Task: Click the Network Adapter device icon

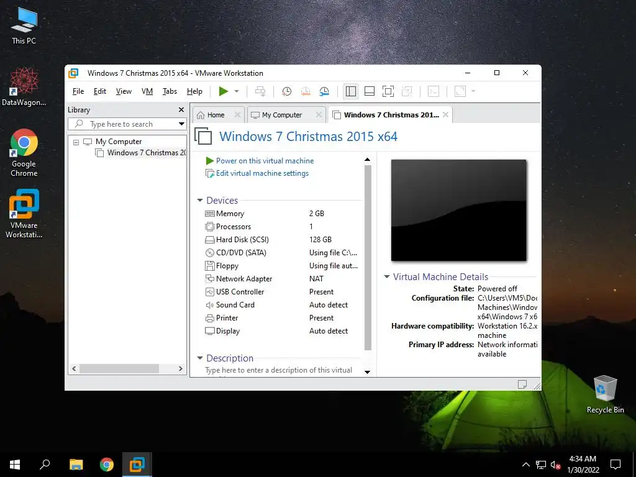Action: [210, 279]
